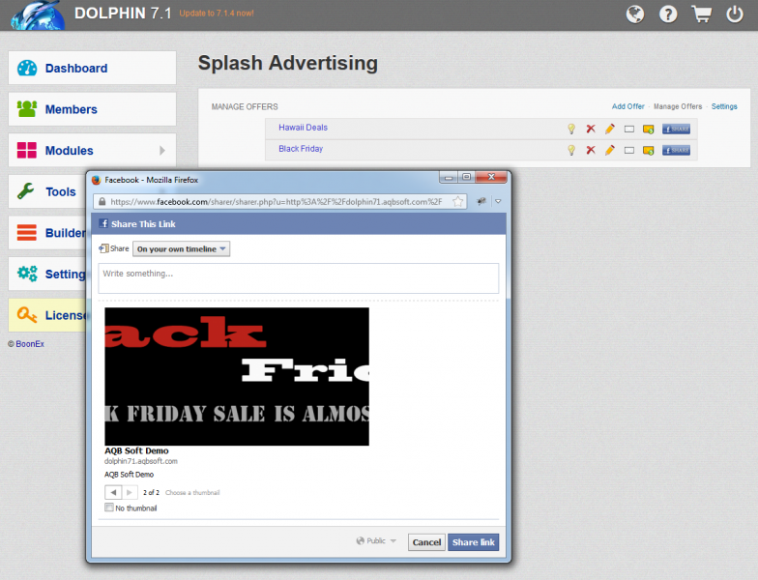The width and height of the screenshot is (758, 580).
Task: Open Builders in the sidebar
Action: (47, 232)
